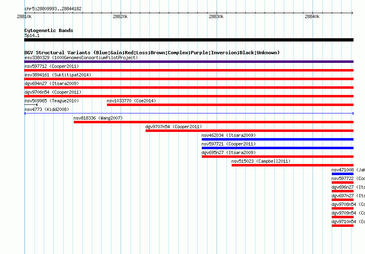This screenshot has height=254, width=365.
Task: Open the nsv4773 (Kidd2008) label
Action: point(47,109)
